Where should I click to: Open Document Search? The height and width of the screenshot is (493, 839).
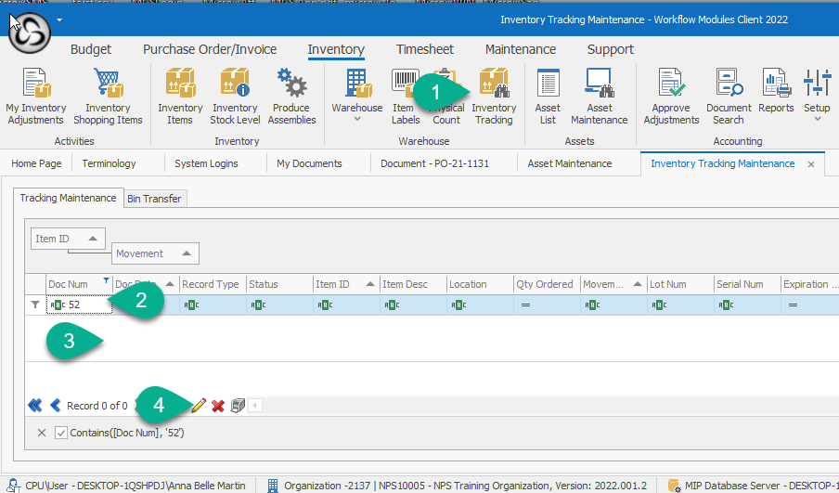coord(729,97)
